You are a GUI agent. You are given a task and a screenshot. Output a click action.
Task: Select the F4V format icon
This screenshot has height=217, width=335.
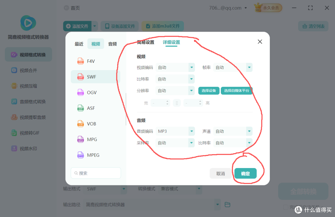pos(81,61)
